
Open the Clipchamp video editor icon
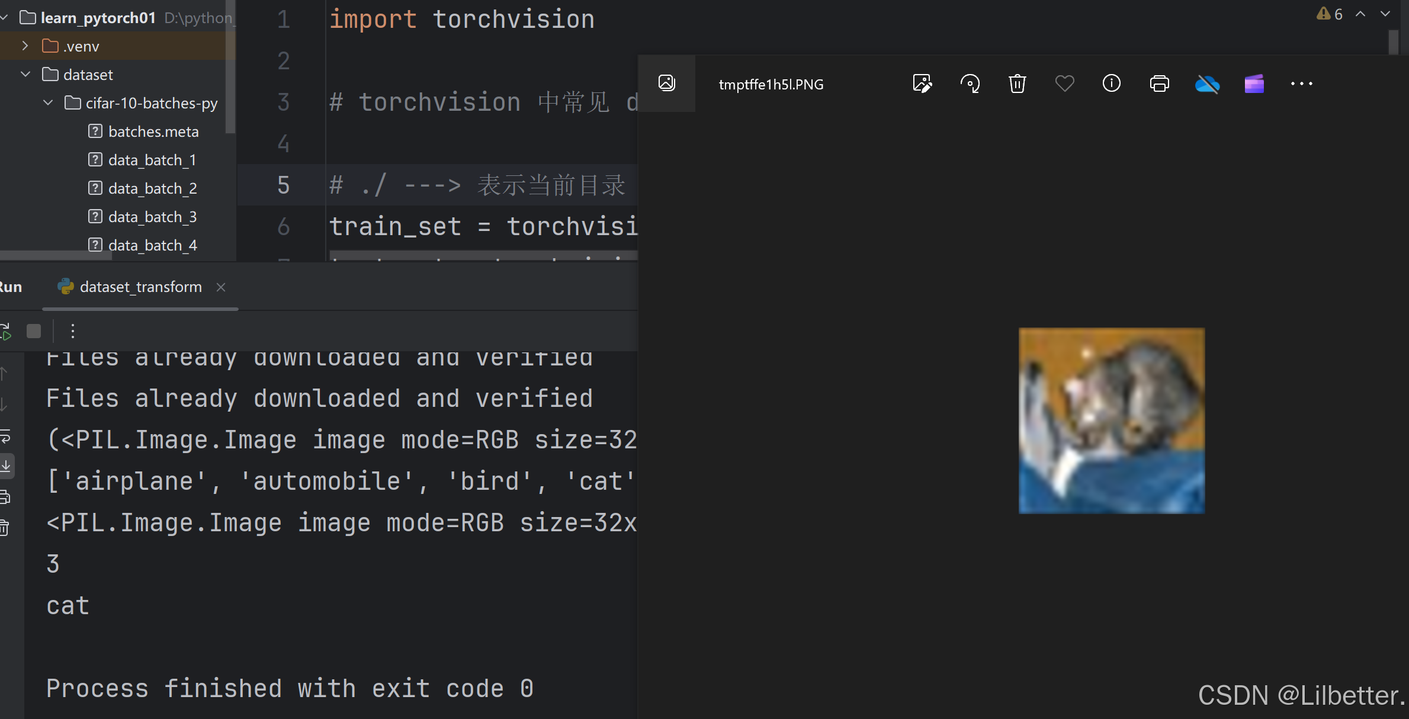1254,84
